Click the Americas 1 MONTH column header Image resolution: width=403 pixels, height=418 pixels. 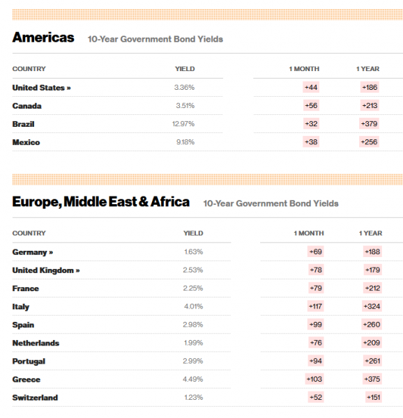304,69
